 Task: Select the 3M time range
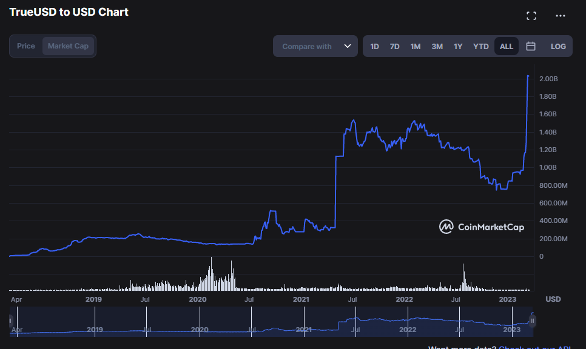437,46
